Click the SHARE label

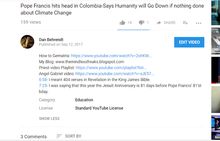169,23
